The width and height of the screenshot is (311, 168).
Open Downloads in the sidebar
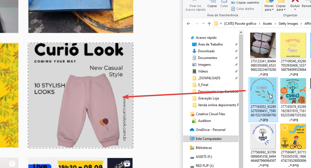pos(206,51)
